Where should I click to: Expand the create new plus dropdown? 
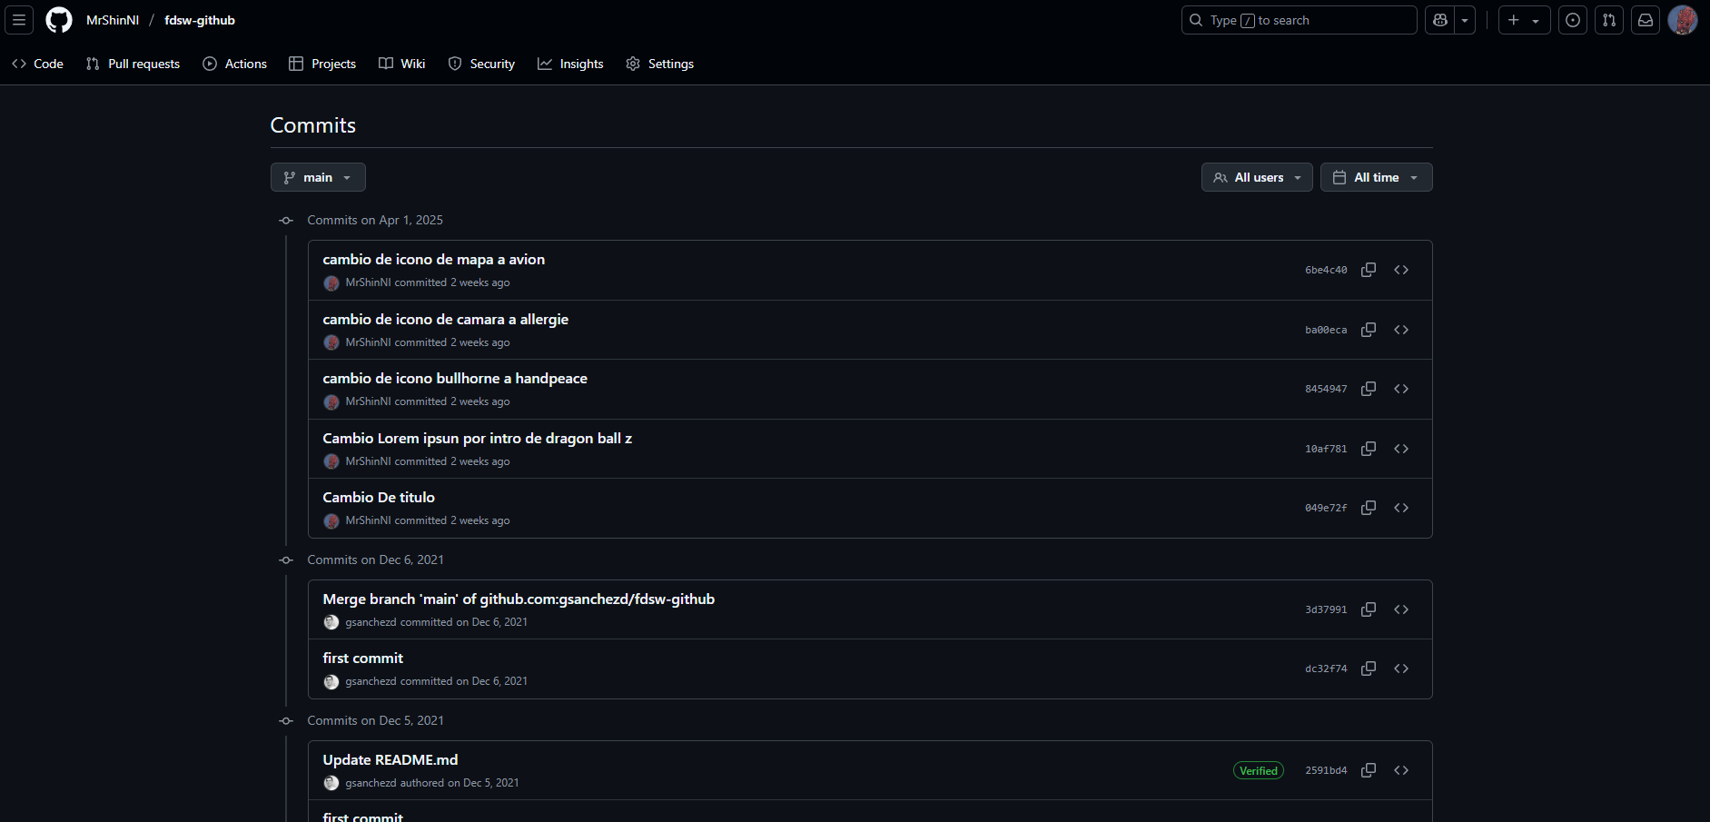1524,20
